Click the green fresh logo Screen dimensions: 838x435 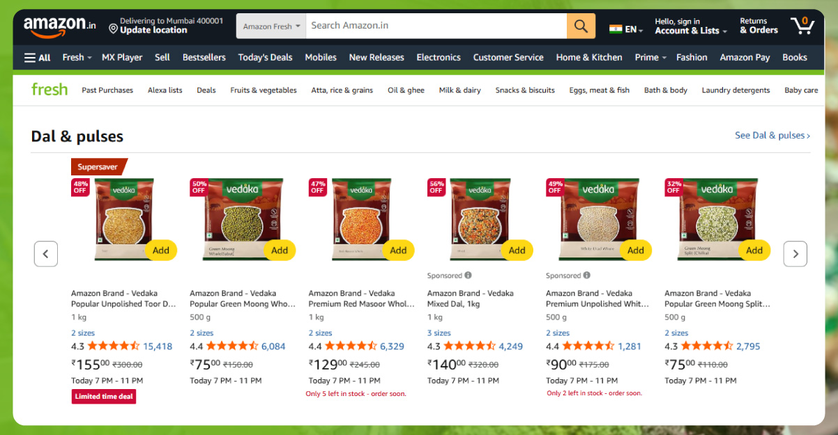49,89
